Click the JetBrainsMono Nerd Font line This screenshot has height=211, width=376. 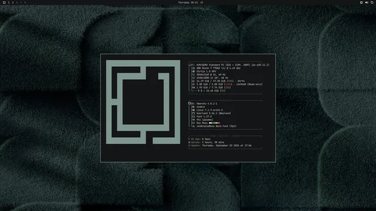click(x=214, y=127)
